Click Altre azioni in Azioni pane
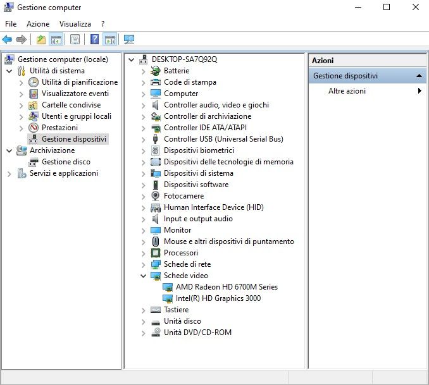Viewport: 429px width, 385px height. (347, 91)
